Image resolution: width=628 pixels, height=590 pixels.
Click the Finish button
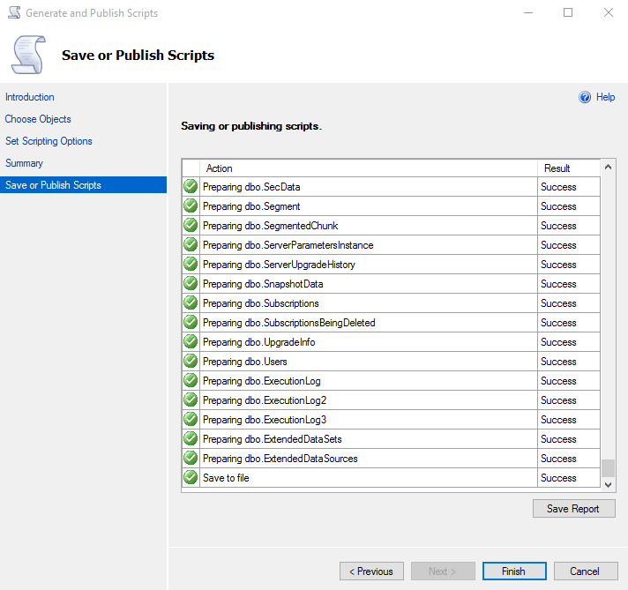(x=514, y=571)
